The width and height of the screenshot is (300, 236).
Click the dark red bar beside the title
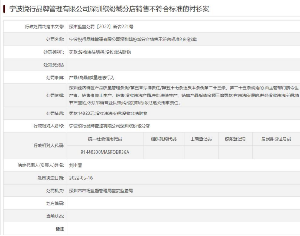click(x=4, y=9)
